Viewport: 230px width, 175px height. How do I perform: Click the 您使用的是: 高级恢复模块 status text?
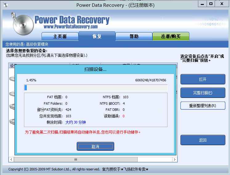[27, 44]
